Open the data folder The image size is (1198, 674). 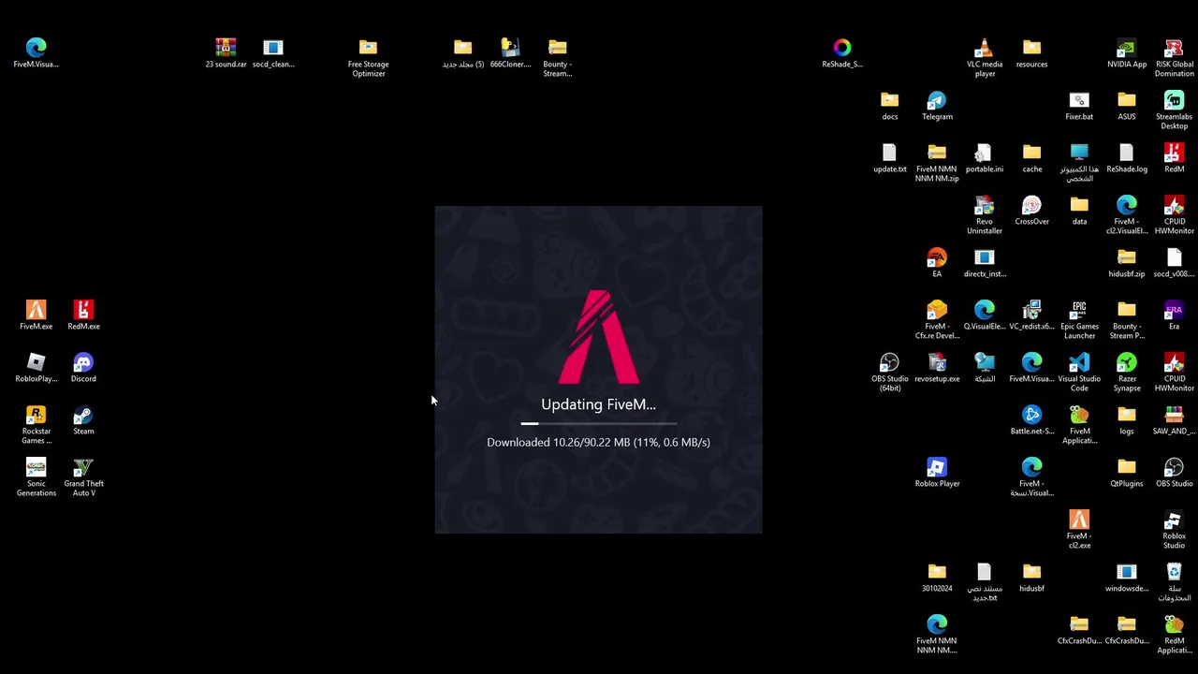tap(1079, 211)
